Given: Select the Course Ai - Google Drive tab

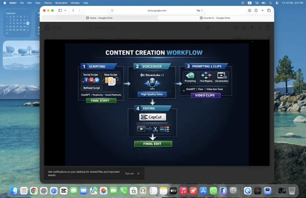Looking at the screenshot, I should pos(215,18).
